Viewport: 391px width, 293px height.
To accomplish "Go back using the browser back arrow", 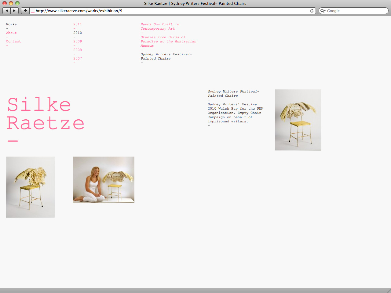I will [x=6, y=11].
